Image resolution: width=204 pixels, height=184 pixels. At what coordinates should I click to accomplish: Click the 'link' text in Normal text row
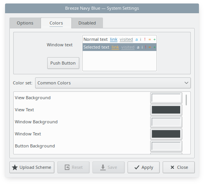coord(114,39)
